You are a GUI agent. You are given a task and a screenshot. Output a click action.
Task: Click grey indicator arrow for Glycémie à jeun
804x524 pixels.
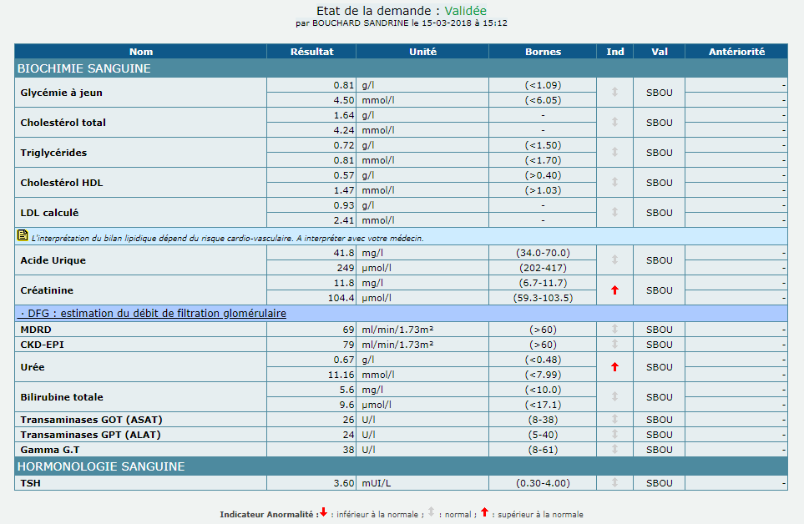click(614, 93)
